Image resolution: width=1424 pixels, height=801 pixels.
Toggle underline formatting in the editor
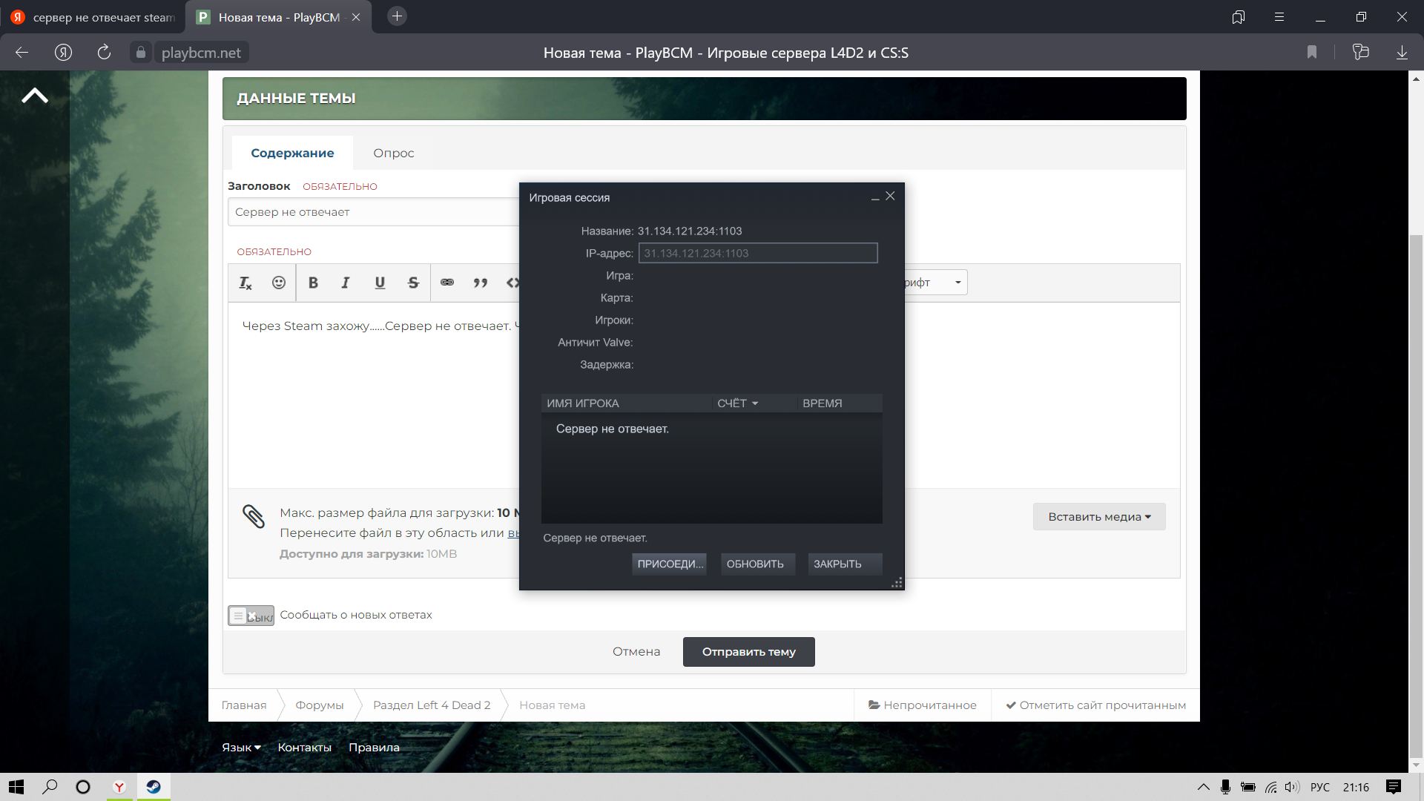point(380,283)
